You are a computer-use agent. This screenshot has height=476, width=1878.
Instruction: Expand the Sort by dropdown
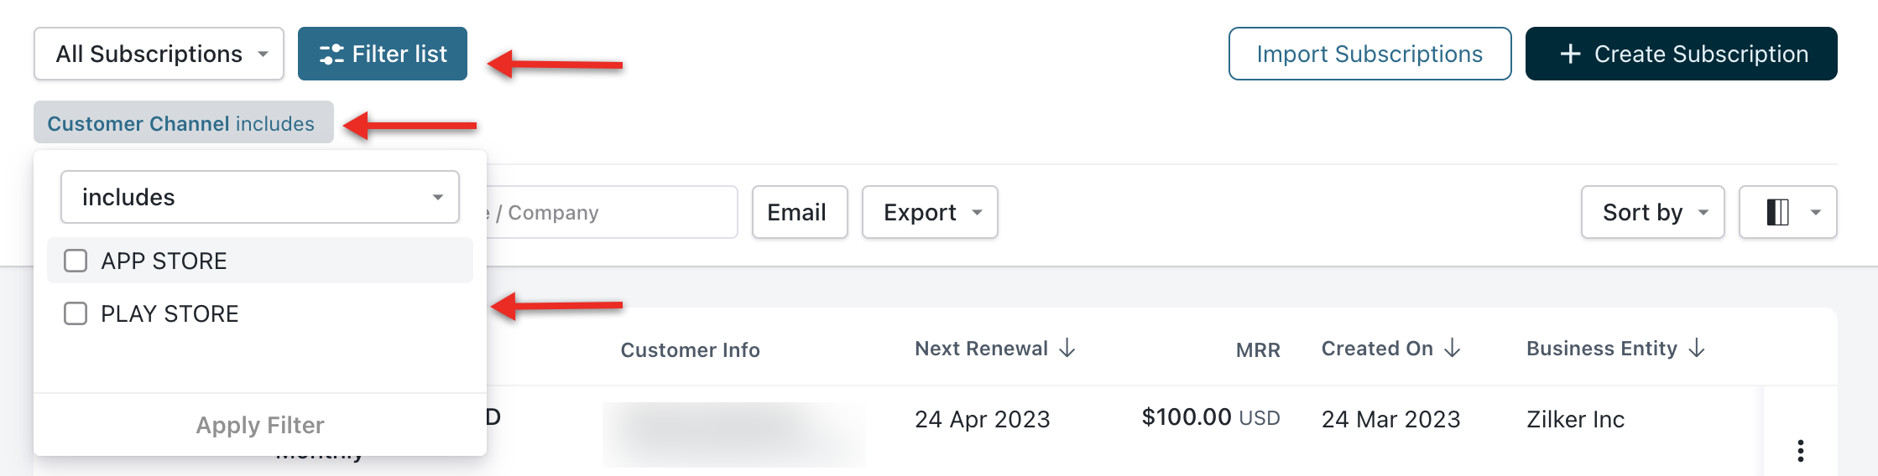[x=1652, y=212]
